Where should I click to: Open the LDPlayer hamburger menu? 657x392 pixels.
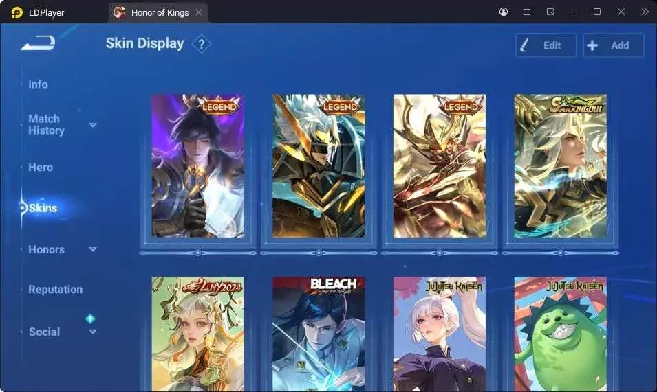(x=527, y=12)
